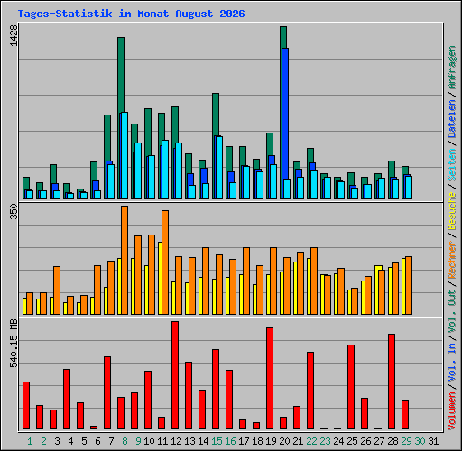The image size is (462, 451).
Task: Click the green Anfragen bar for day 8
Action: pyautogui.click(x=121, y=75)
